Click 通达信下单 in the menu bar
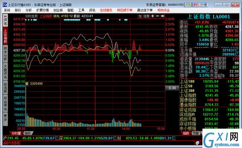The image size is (242, 148). pyautogui.click(x=145, y=10)
